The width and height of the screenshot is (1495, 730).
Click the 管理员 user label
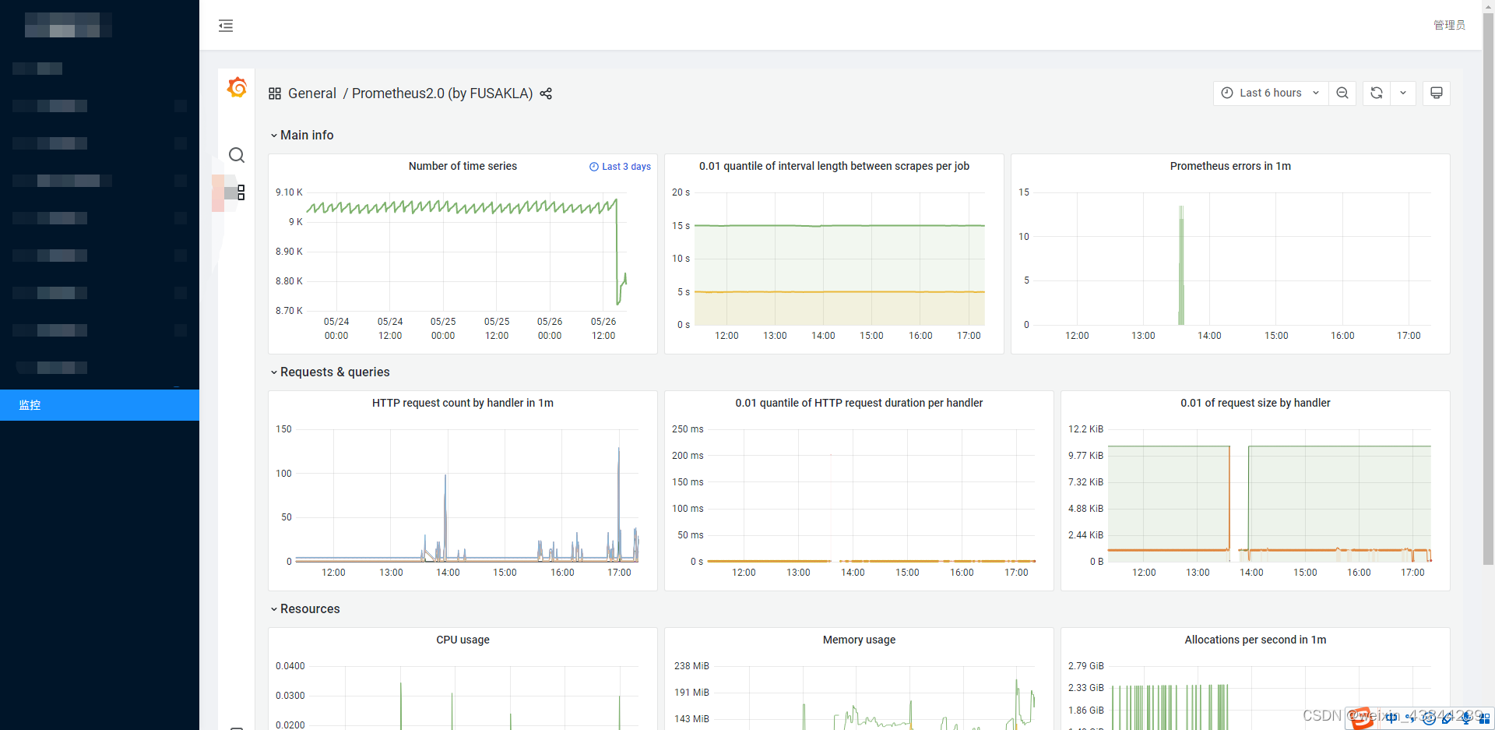[x=1450, y=25]
